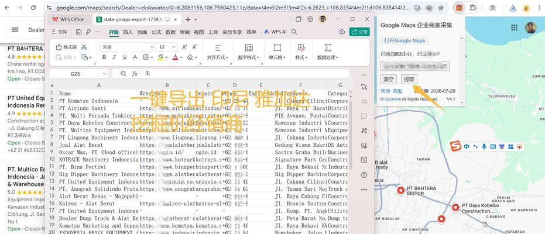The image size is (545, 234).
Task: Click the WPS search magnifier icon
Action: (294, 32)
